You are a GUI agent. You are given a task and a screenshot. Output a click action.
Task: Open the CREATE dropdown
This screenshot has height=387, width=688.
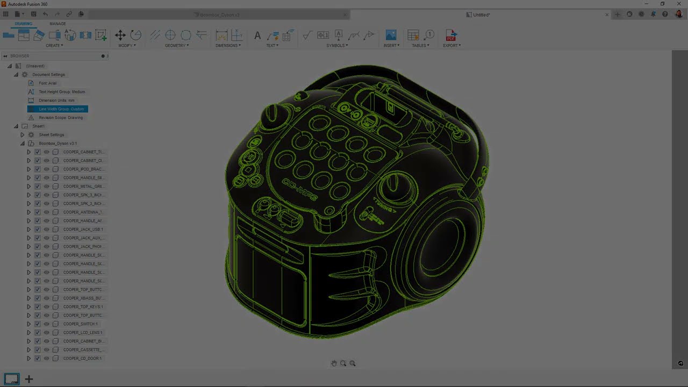click(54, 46)
